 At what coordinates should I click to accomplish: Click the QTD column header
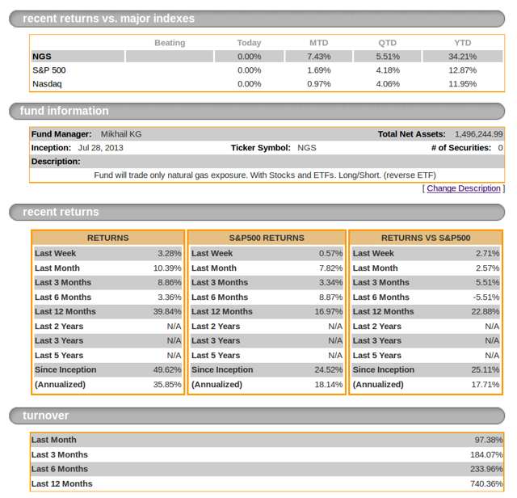pyautogui.click(x=388, y=43)
